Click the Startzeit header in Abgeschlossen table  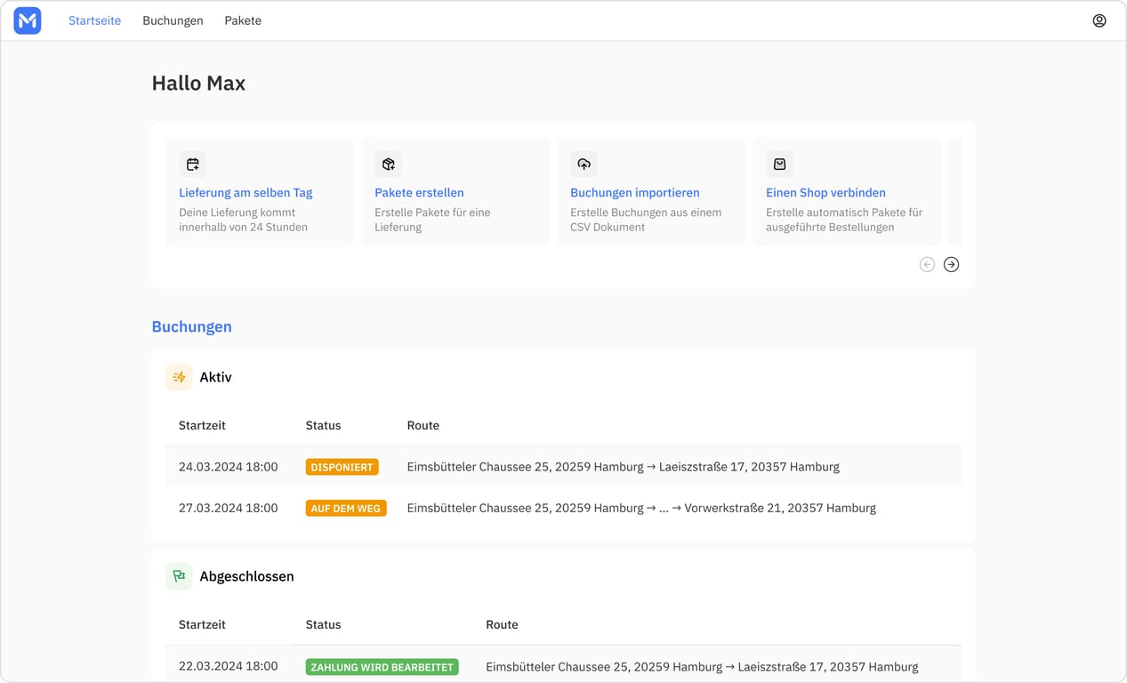tap(202, 624)
